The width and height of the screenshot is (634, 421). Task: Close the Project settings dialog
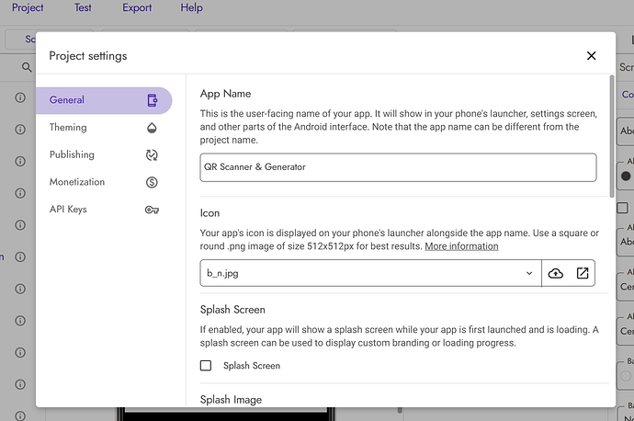591,56
